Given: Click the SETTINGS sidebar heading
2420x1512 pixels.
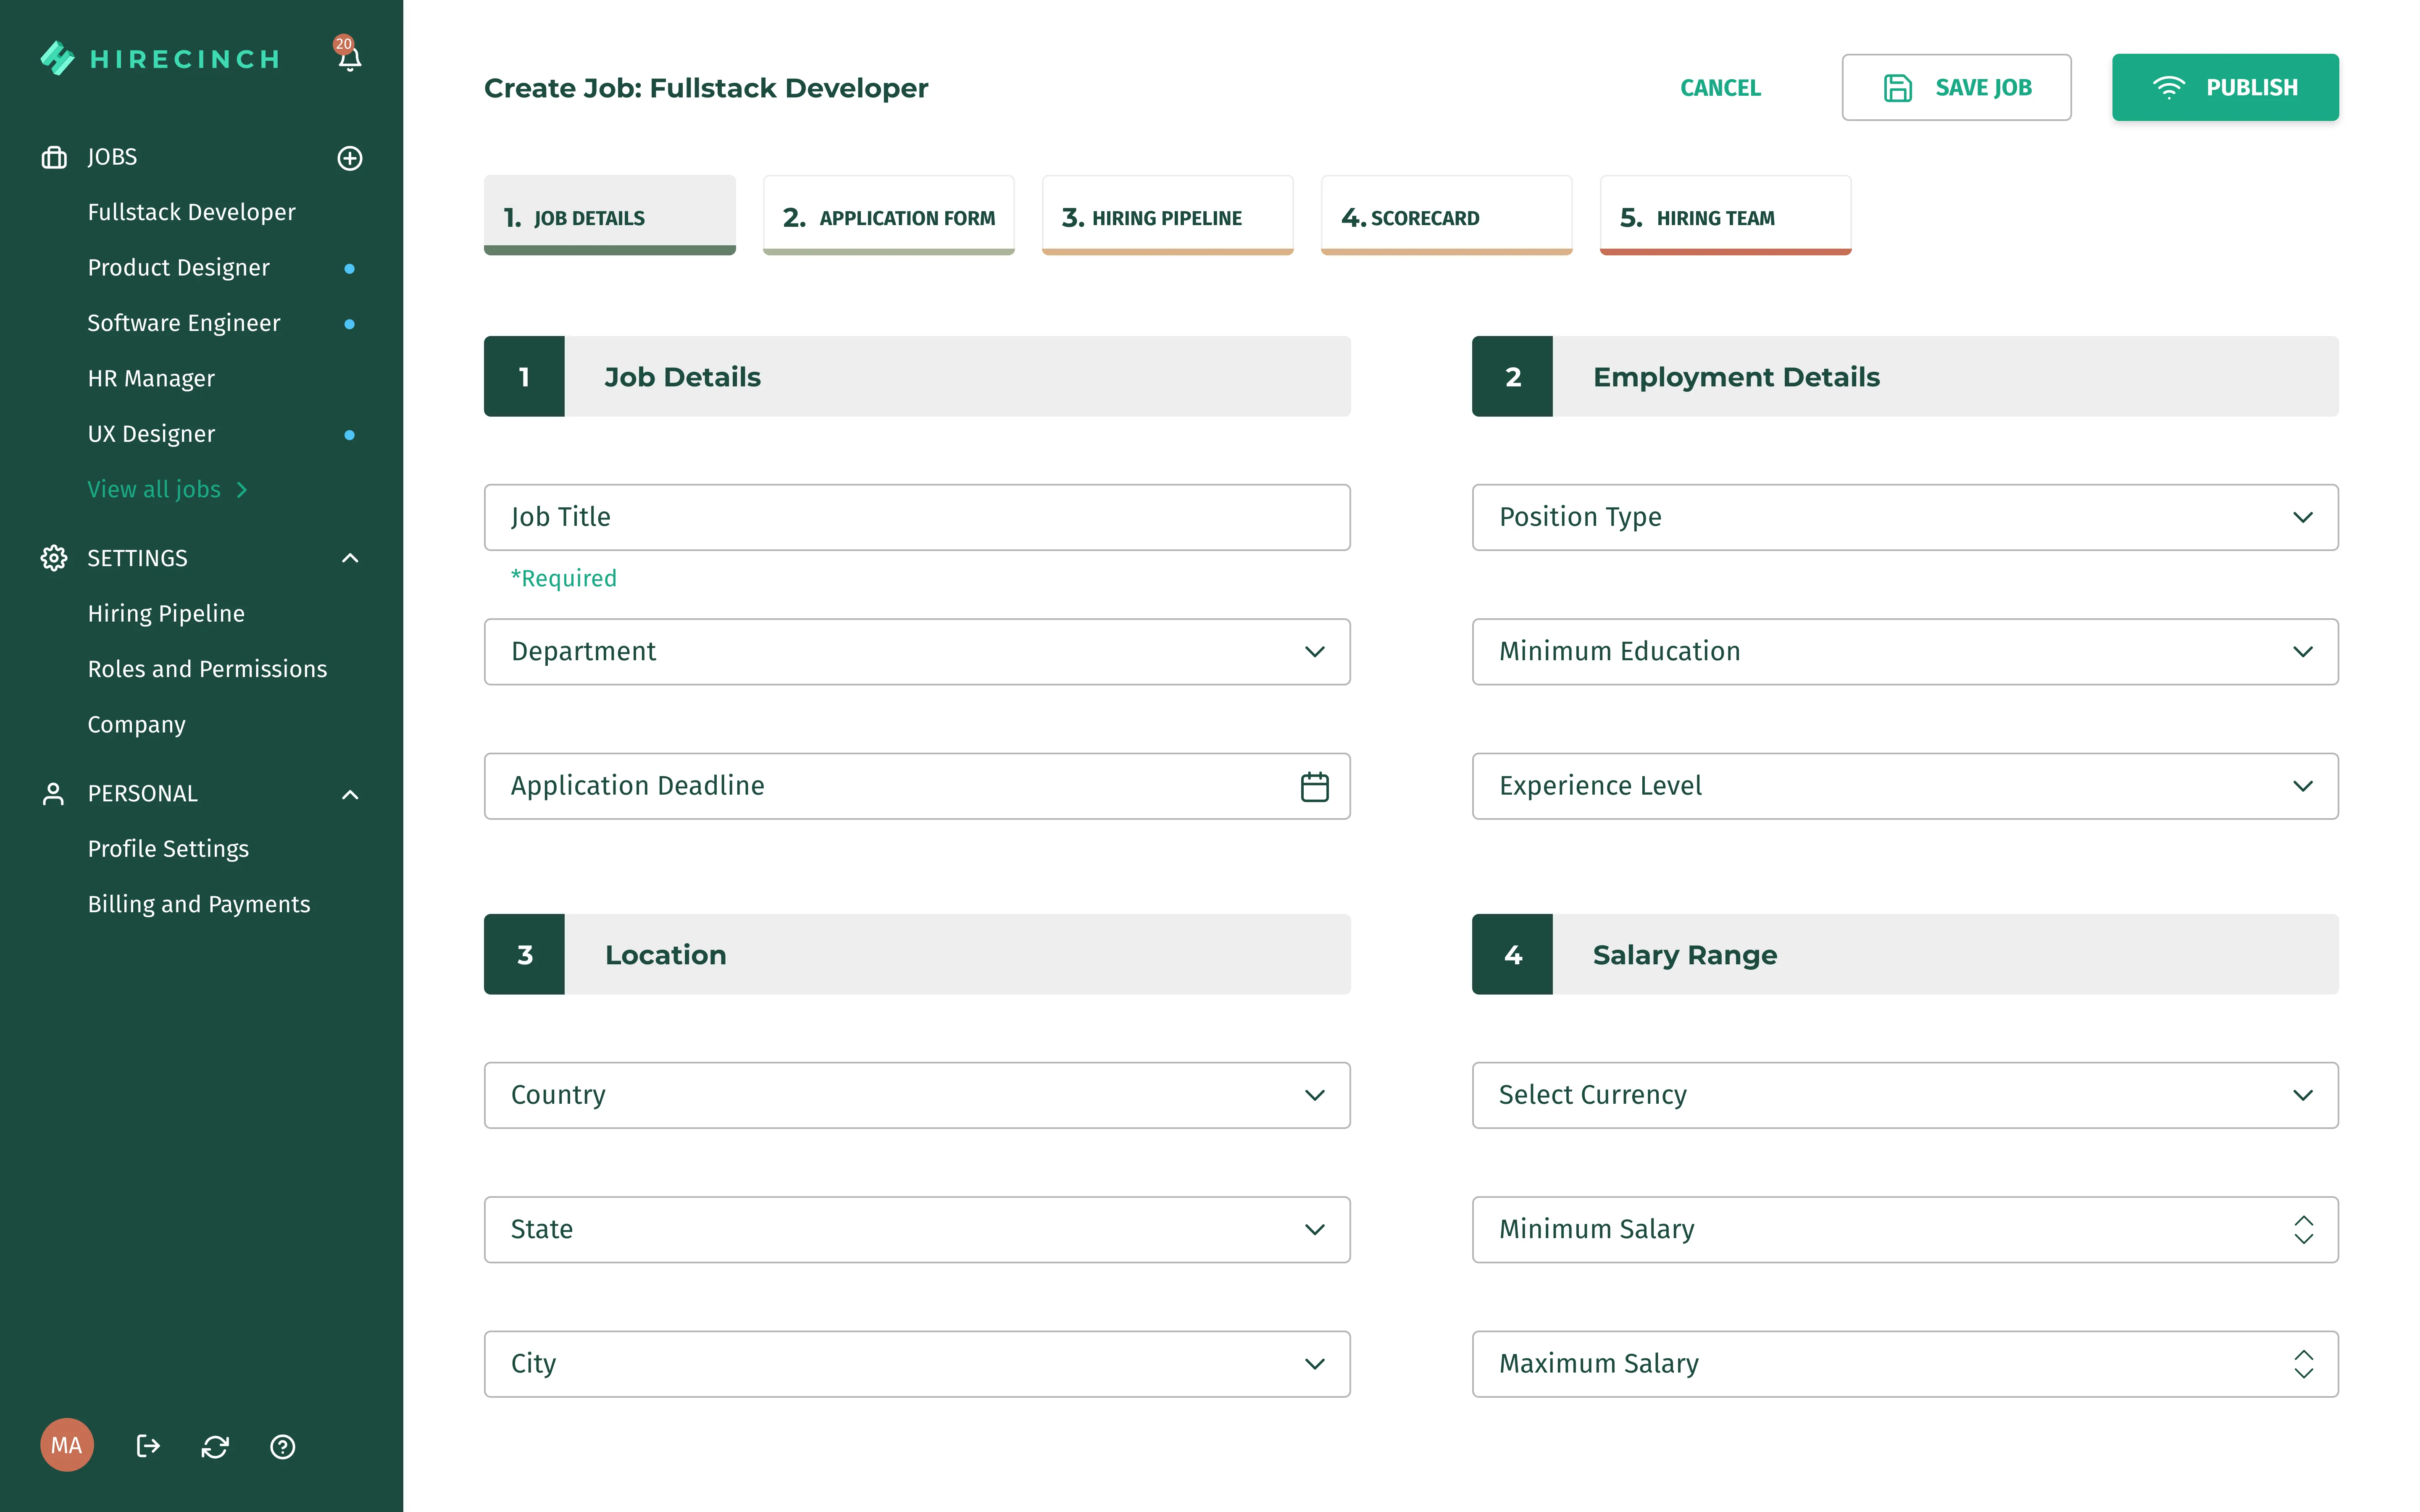Looking at the screenshot, I should (137, 558).
